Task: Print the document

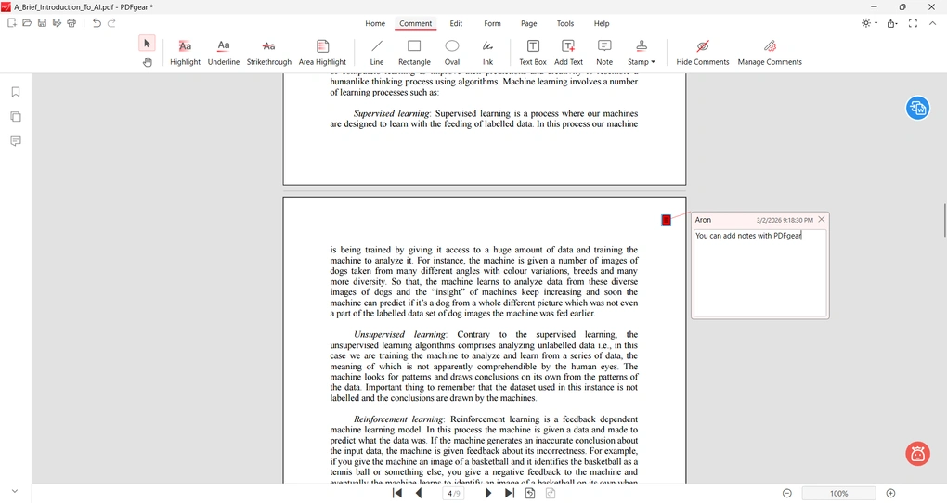Action: click(x=71, y=23)
